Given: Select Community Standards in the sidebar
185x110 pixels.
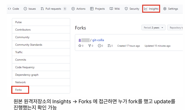Looking at the screenshot, I should [x=41, y=45].
